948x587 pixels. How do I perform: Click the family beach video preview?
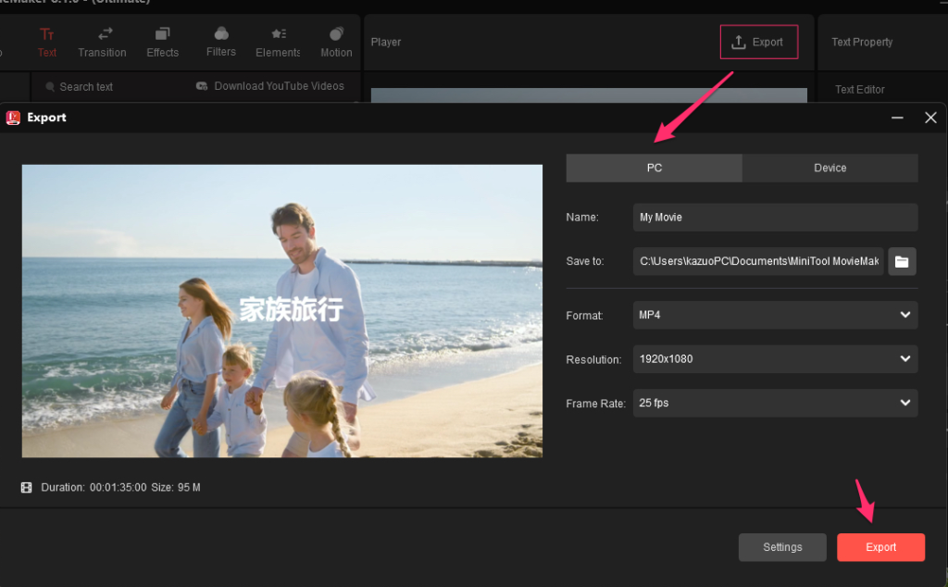click(x=282, y=311)
